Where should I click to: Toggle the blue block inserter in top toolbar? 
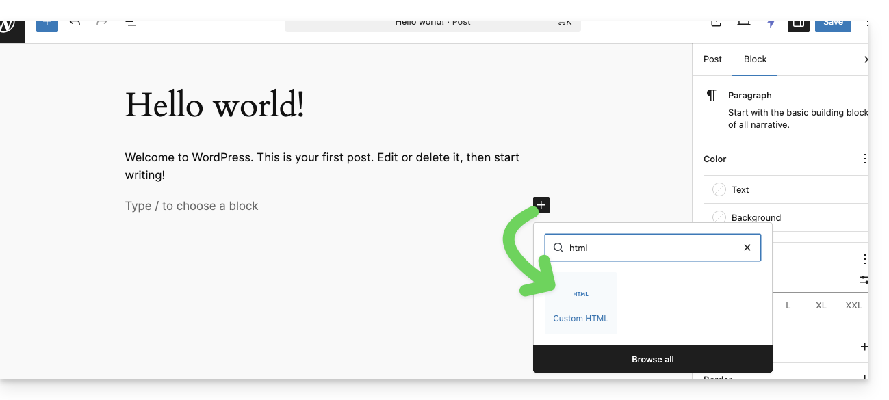click(x=47, y=24)
